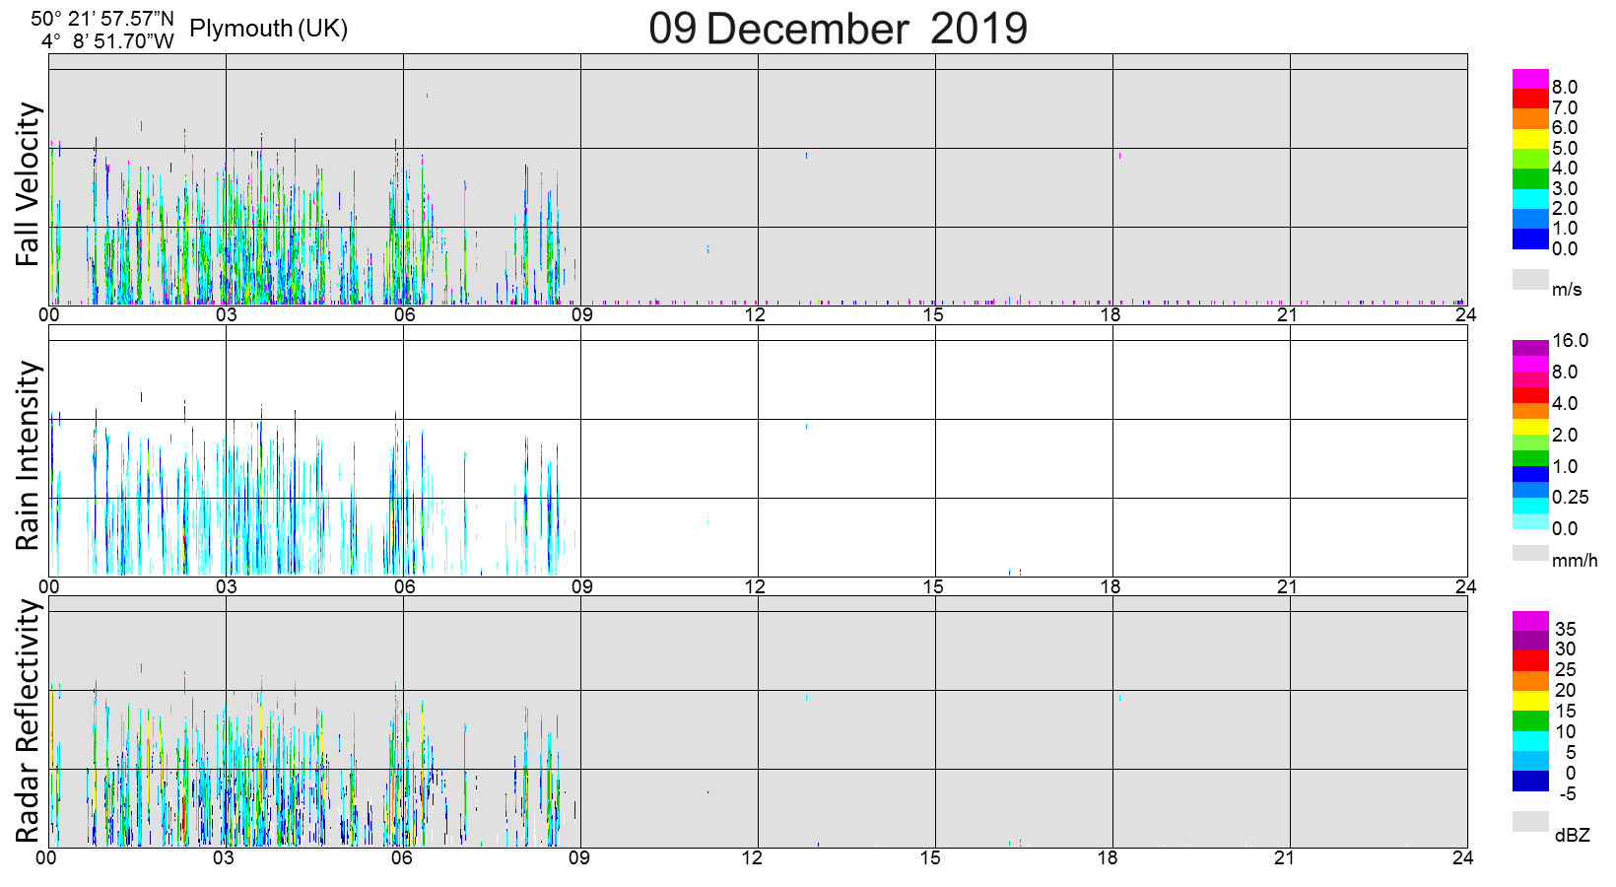Click the "8.0" value in Rain Intensity legend

click(1565, 372)
